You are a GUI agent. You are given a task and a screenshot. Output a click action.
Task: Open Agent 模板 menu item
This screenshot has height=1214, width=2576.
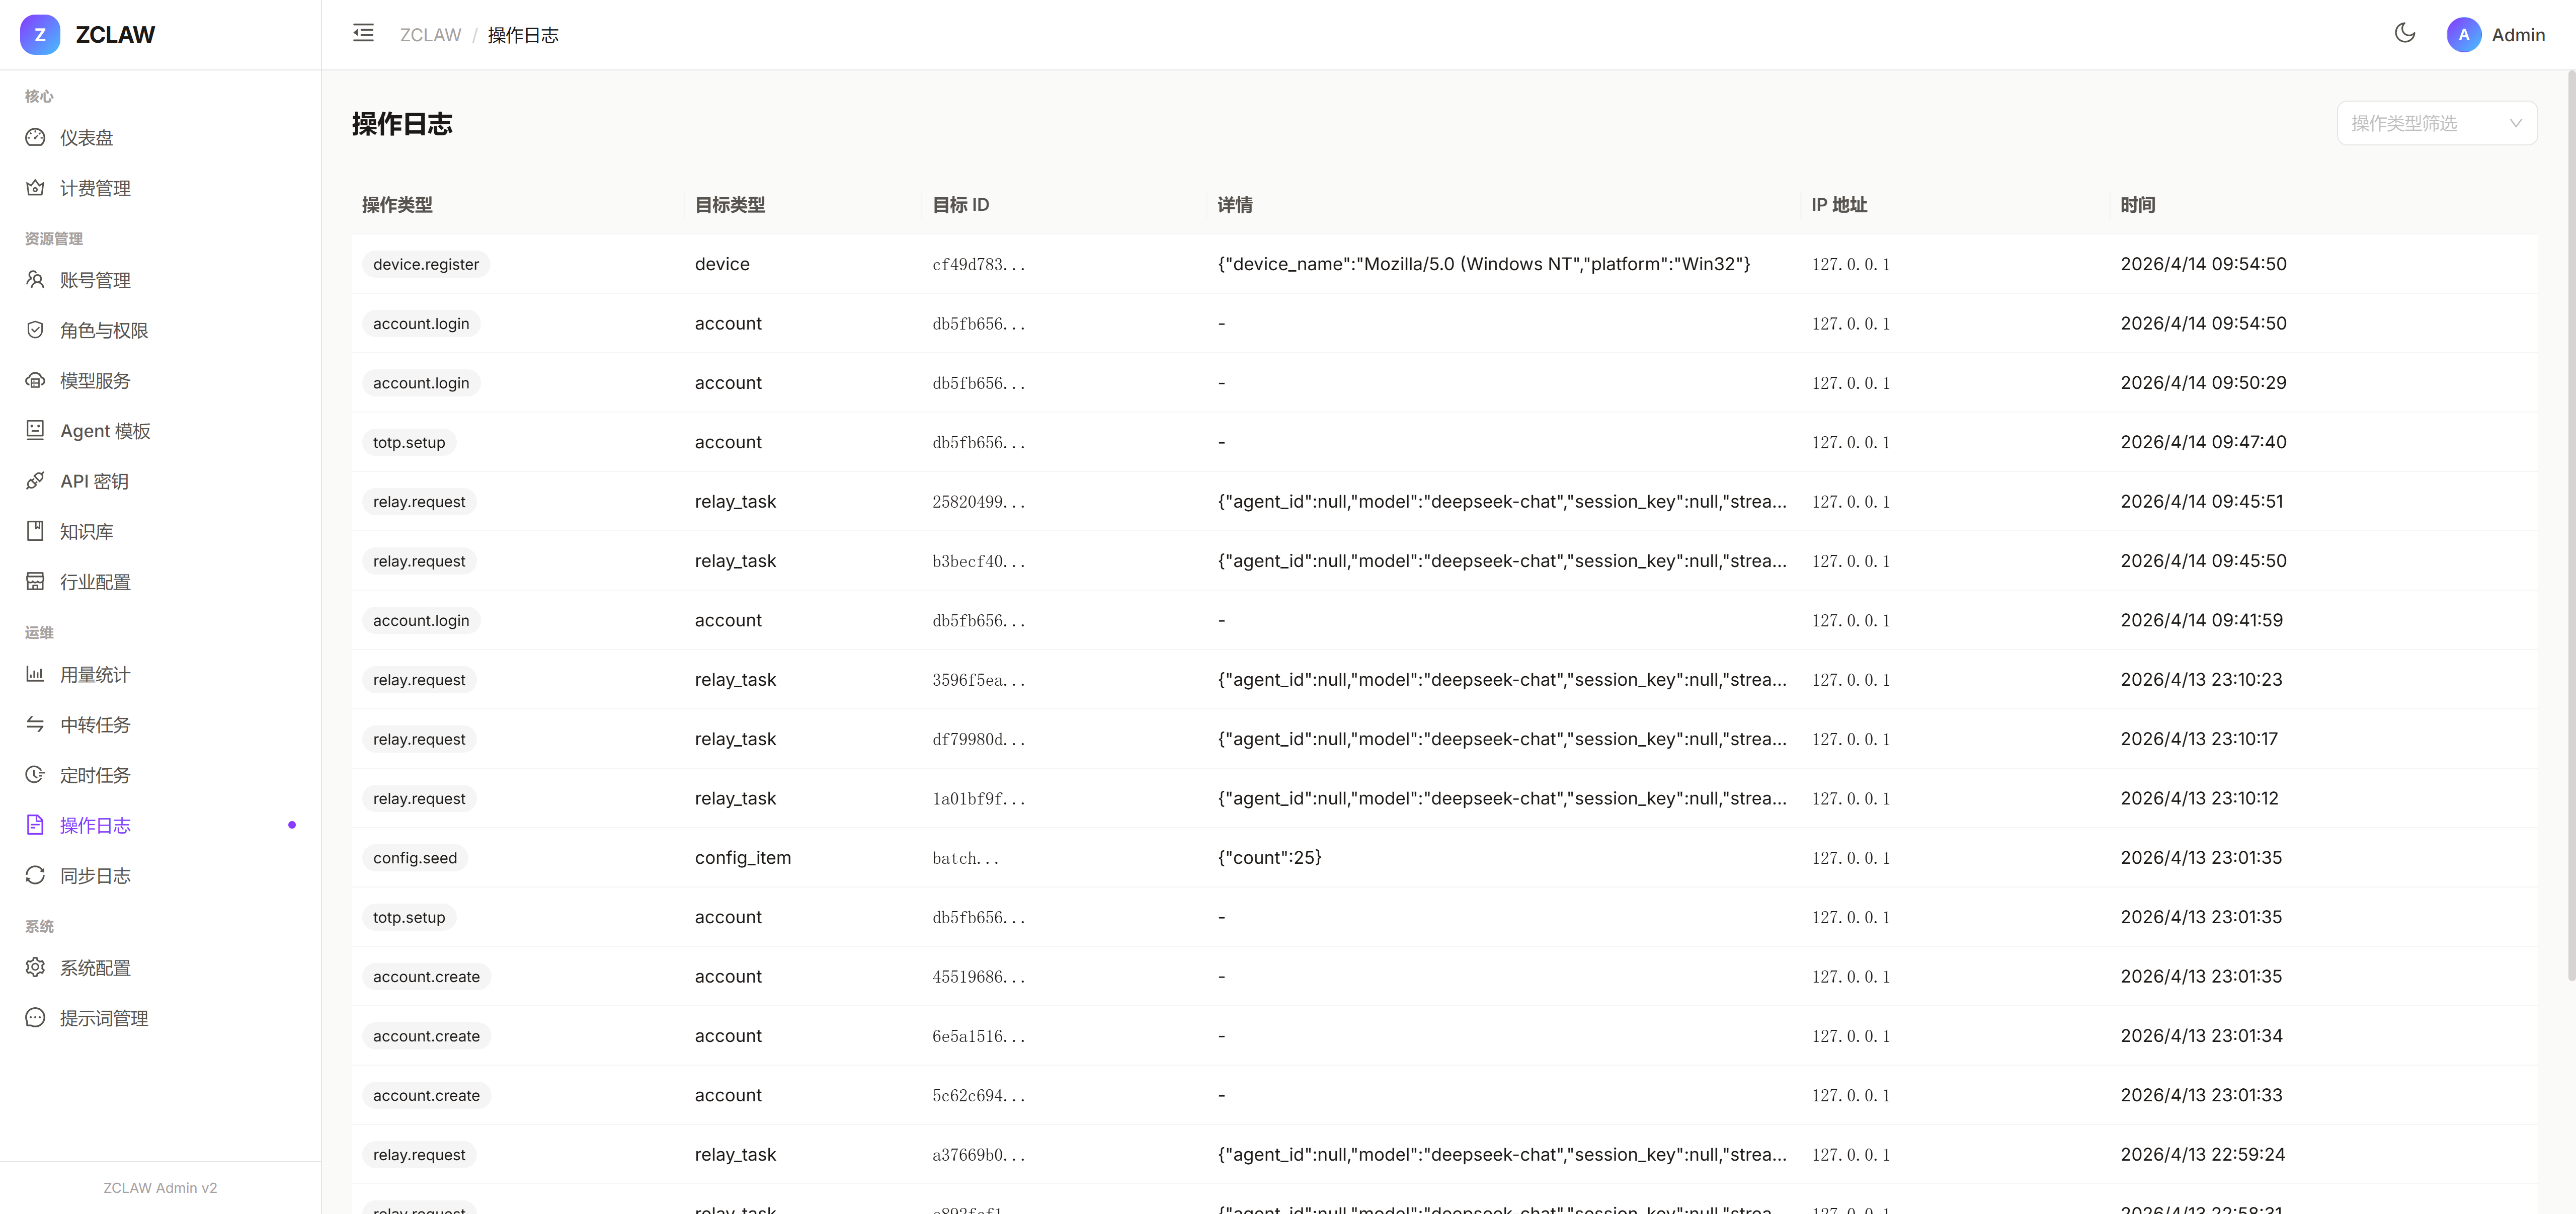click(105, 431)
